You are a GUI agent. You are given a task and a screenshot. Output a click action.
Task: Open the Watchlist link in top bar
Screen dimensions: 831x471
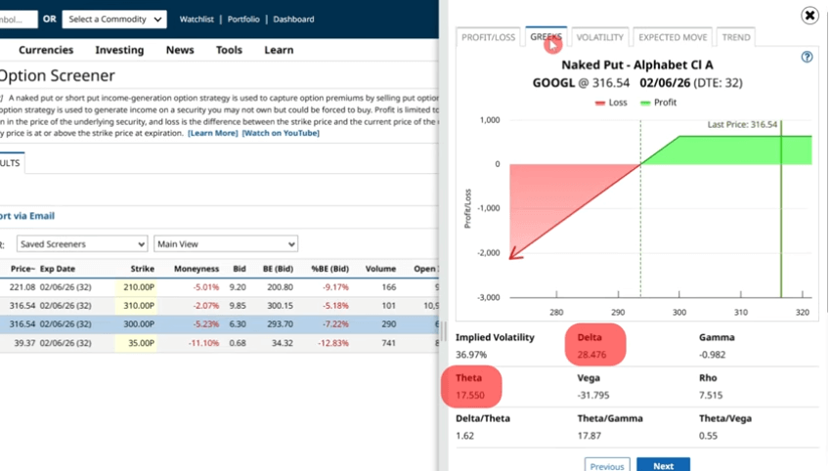pos(198,20)
